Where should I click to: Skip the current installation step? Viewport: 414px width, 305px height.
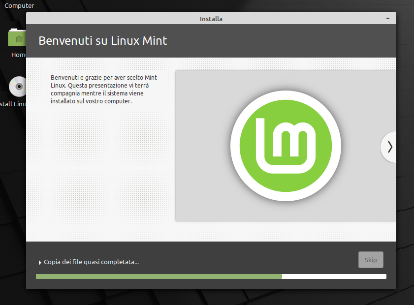371,260
